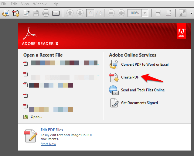Click Open... to browse for a file
This screenshot has width=194, height=156.
36,117
